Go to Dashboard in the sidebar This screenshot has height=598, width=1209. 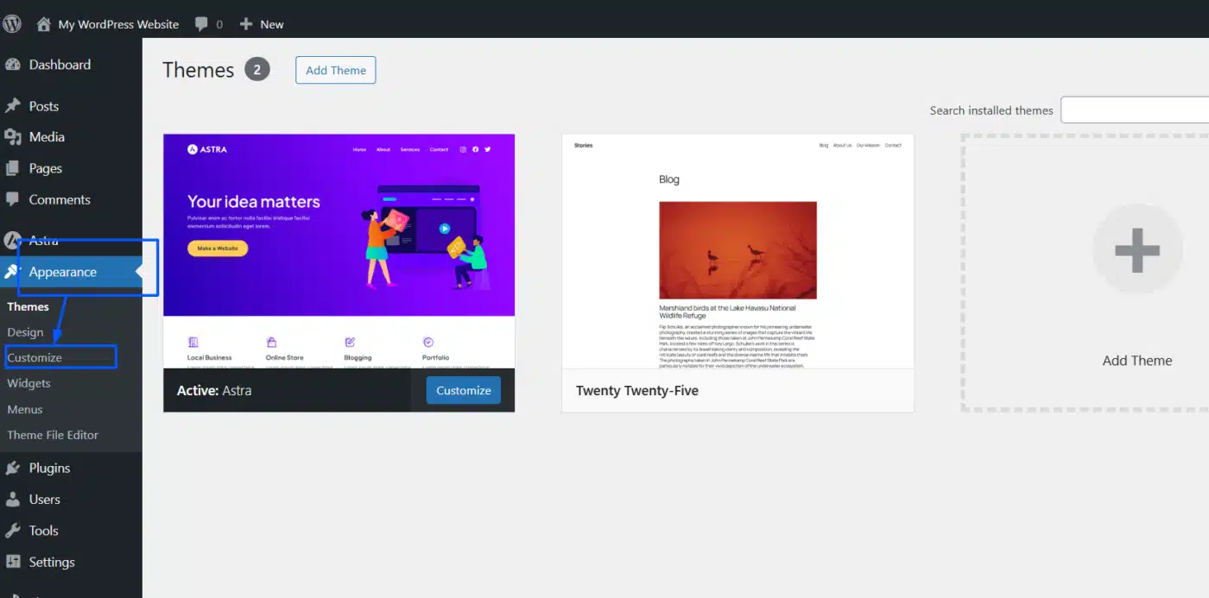coord(60,65)
